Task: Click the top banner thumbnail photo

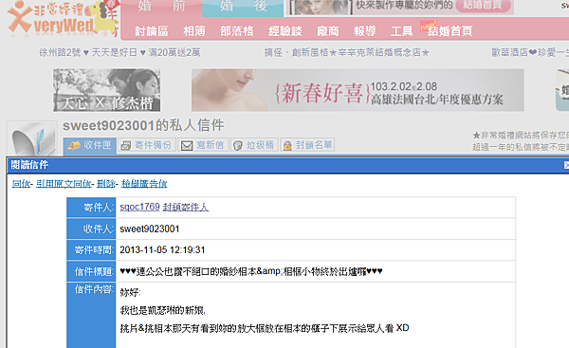Action: point(321,7)
